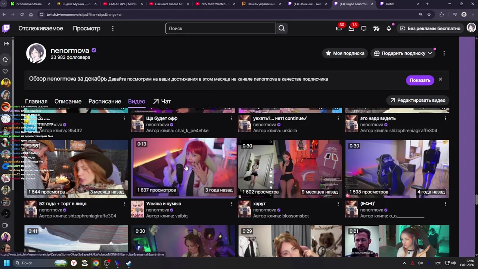Open the Чат pop-out tab
This screenshot has width=478, height=269.
(162, 101)
